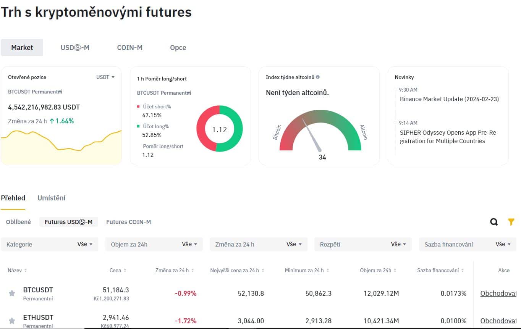Image resolution: width=521 pixels, height=329 pixels.
Task: Open the Objem za 24h filter dropdown
Action: pos(154,244)
